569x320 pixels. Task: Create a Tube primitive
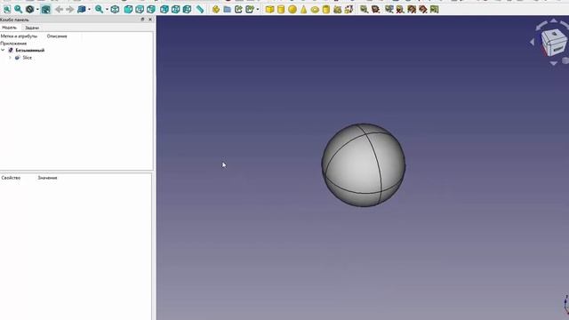pos(326,10)
